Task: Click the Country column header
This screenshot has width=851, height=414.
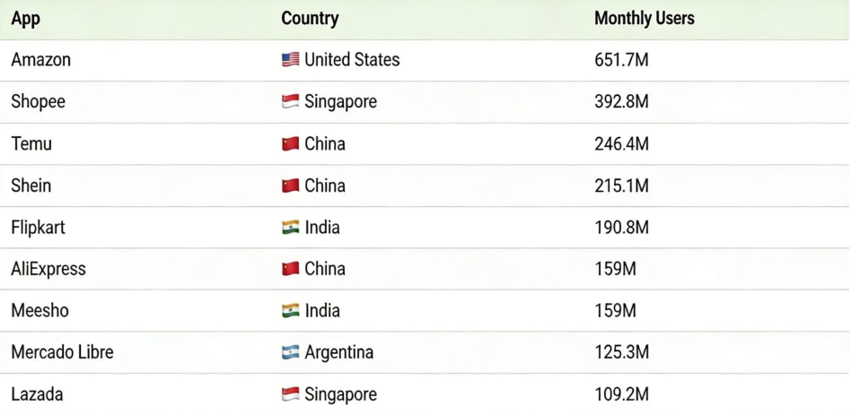Action: (x=310, y=19)
